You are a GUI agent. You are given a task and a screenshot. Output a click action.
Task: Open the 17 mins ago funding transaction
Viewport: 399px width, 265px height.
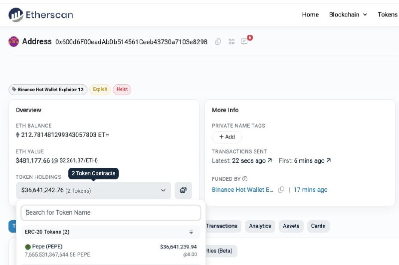pyautogui.click(x=310, y=190)
